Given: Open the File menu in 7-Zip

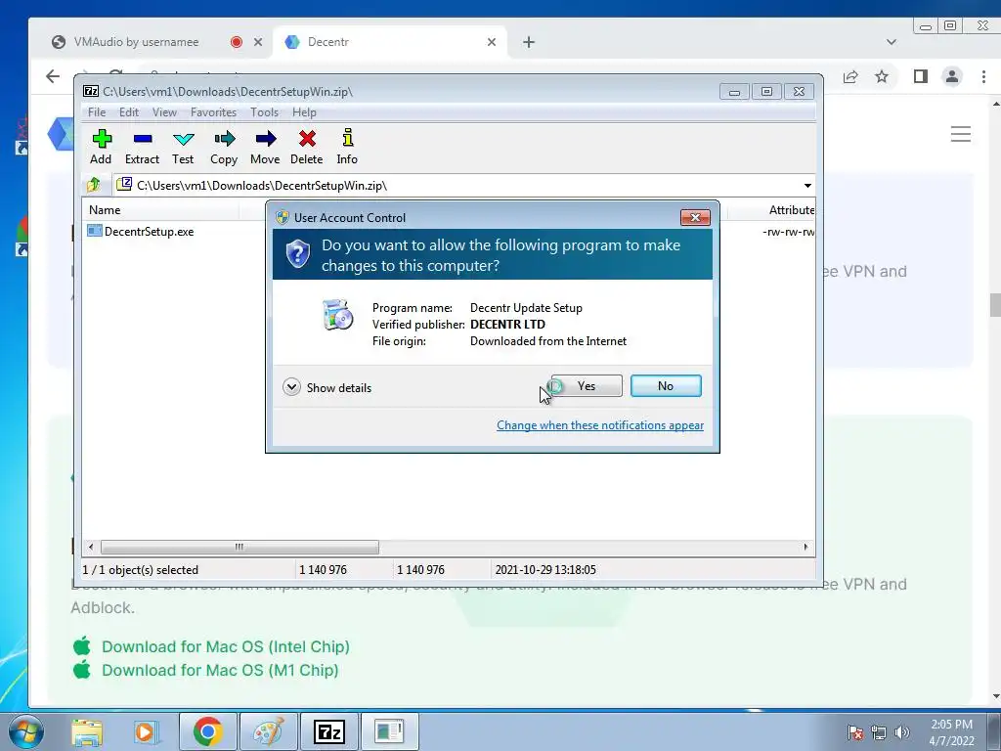Looking at the screenshot, I should pos(97,112).
